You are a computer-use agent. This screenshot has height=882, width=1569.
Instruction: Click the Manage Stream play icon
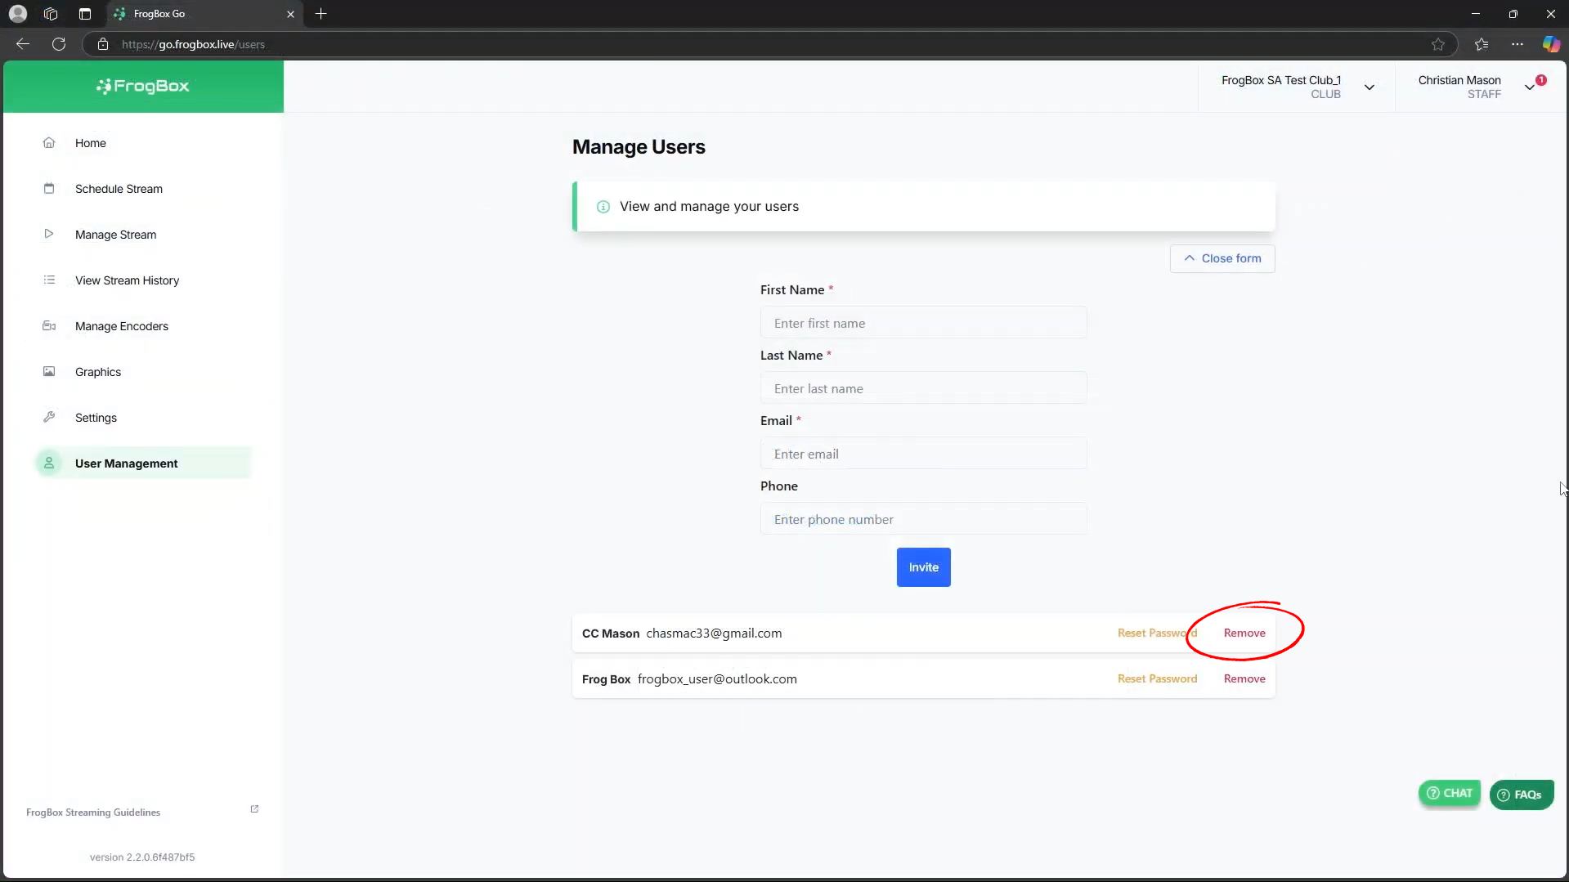49,235
